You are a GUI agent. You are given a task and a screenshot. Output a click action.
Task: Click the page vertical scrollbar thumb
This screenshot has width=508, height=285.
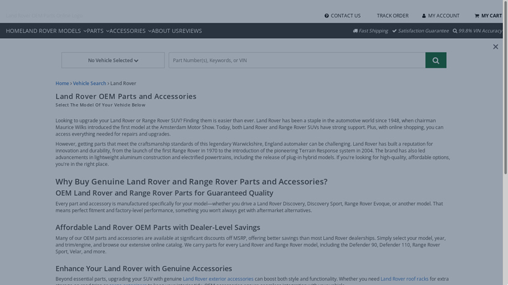coord(505,87)
